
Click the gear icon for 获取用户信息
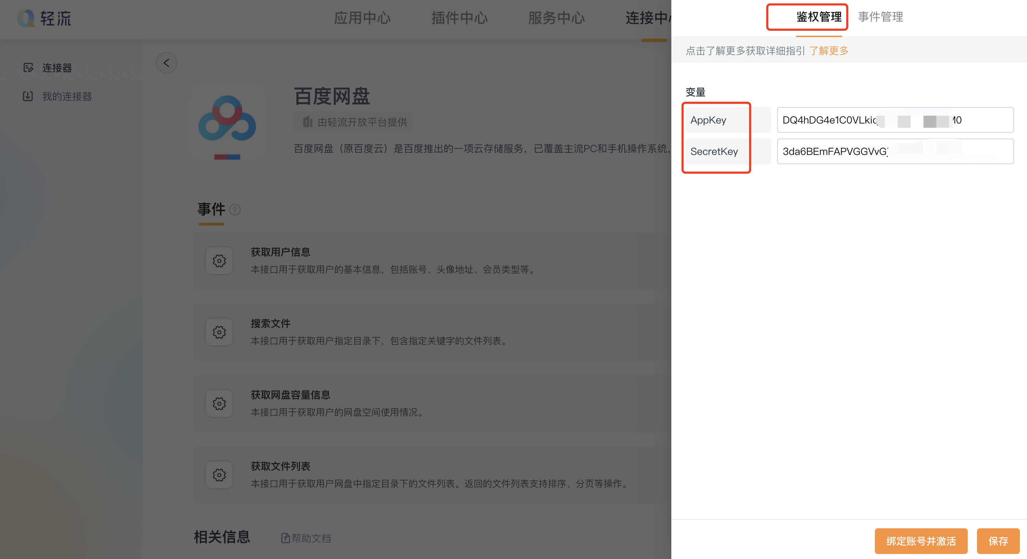[x=219, y=261]
